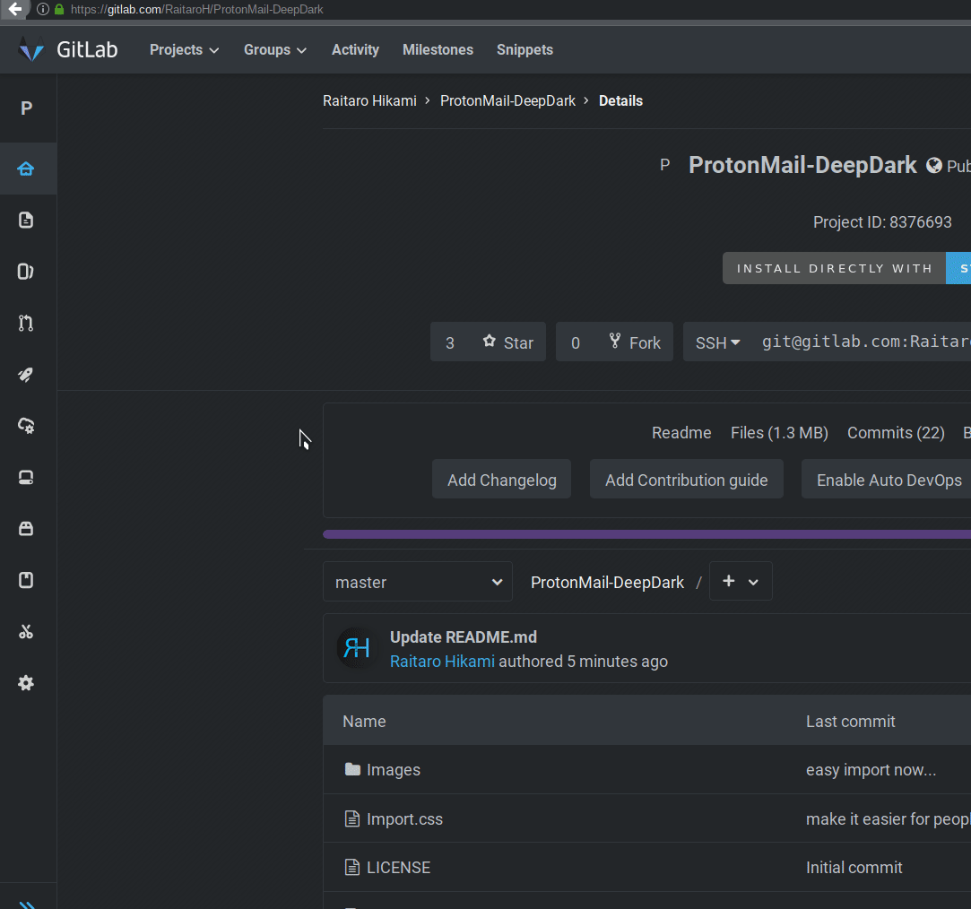Click the Name column header
Image resolution: width=971 pixels, height=909 pixels.
(364, 722)
